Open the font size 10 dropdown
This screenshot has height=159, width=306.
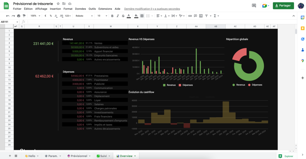coord(102,16)
